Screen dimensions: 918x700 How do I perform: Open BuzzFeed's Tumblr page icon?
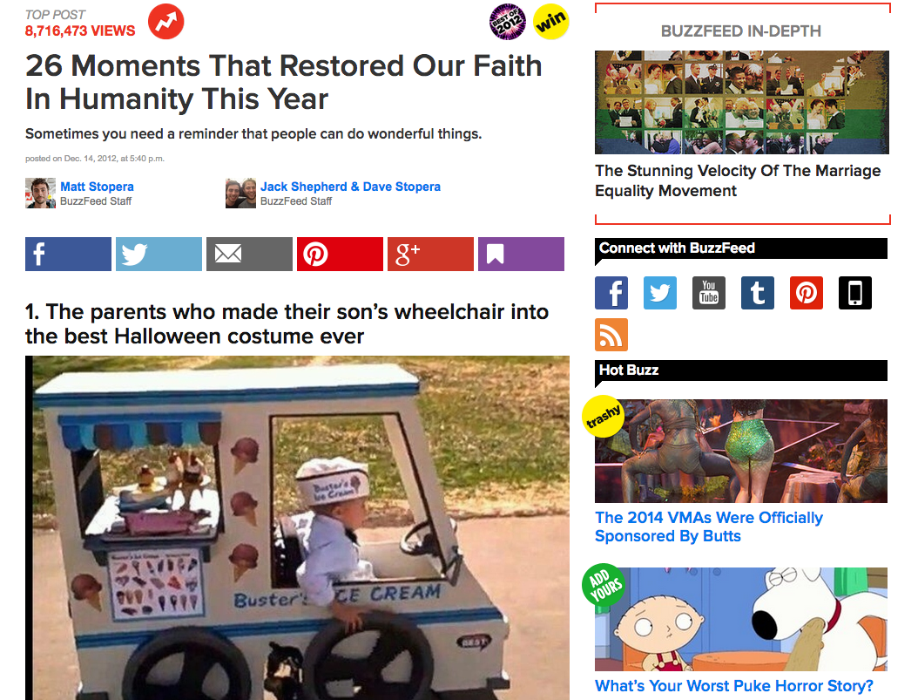[x=758, y=293]
